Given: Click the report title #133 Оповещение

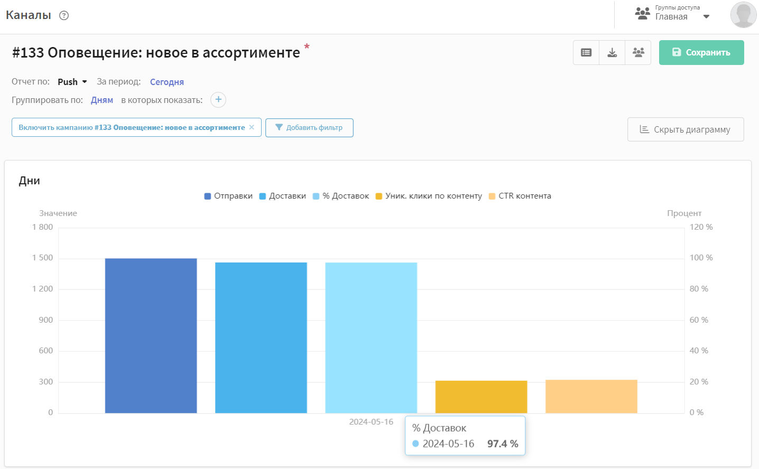Looking at the screenshot, I should [x=156, y=53].
